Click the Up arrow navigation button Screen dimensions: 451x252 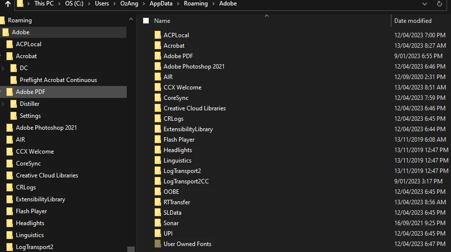coord(8,4)
